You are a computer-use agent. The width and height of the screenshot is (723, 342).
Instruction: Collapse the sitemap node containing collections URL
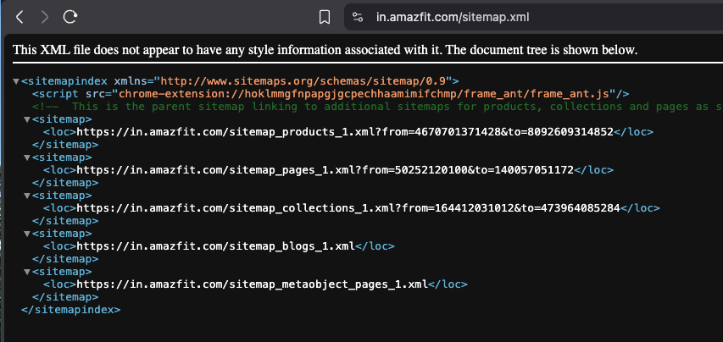point(27,196)
